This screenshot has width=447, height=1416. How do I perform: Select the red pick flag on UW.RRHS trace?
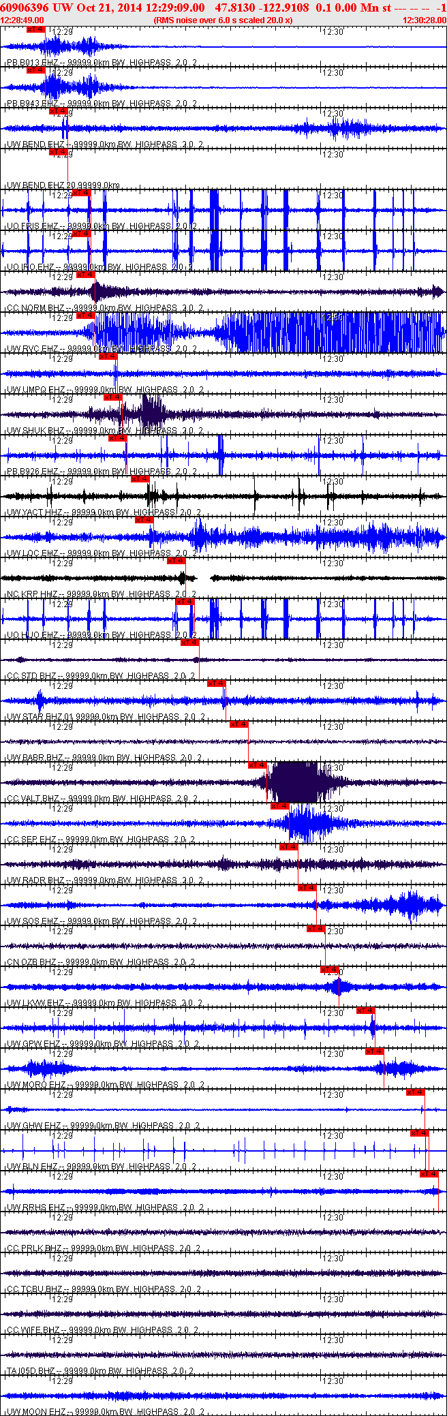[429, 1174]
